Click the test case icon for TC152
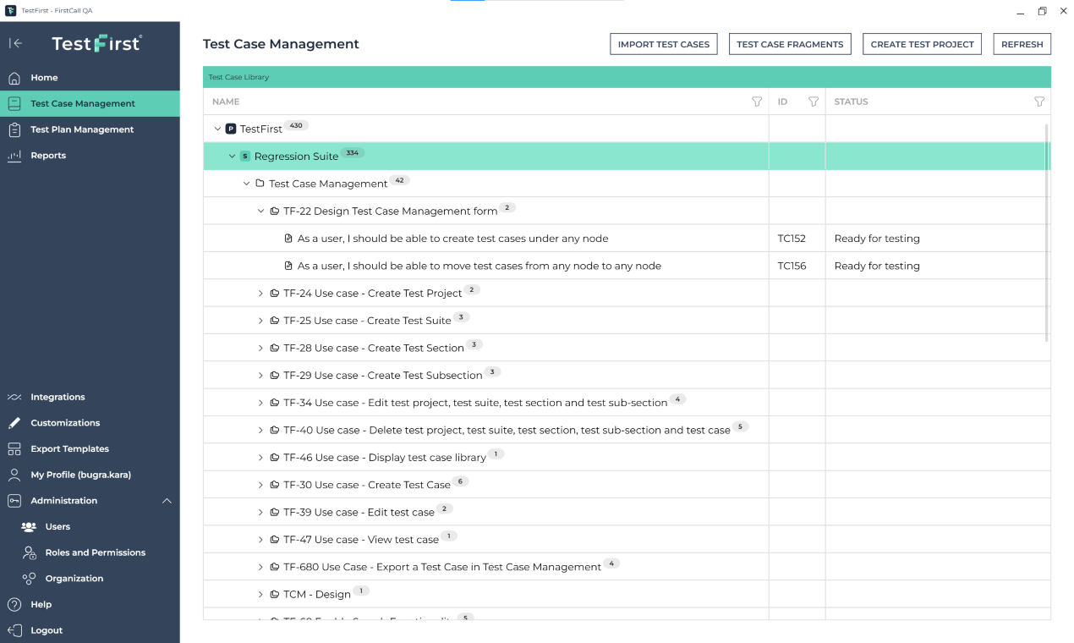 point(288,239)
